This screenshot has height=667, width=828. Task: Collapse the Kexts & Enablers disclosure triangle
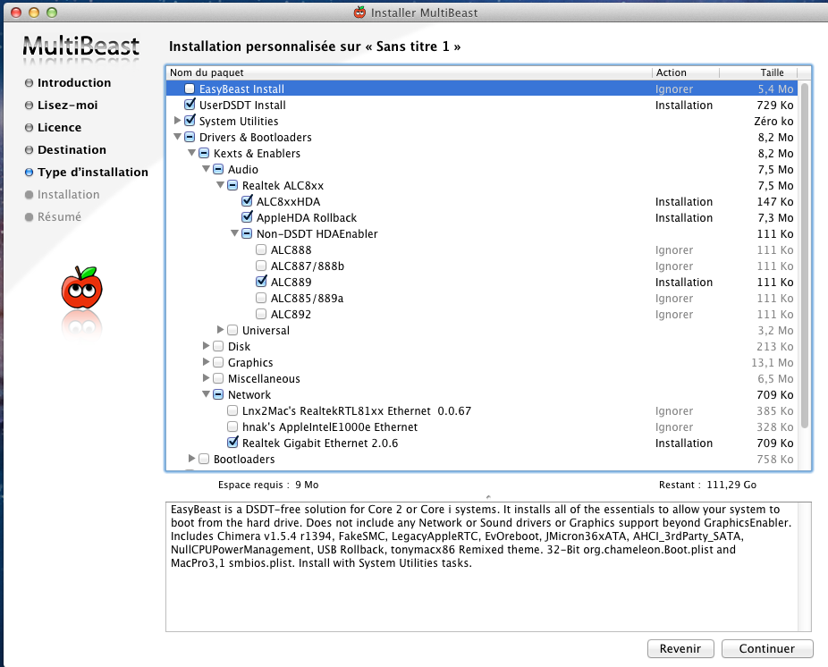(x=191, y=153)
